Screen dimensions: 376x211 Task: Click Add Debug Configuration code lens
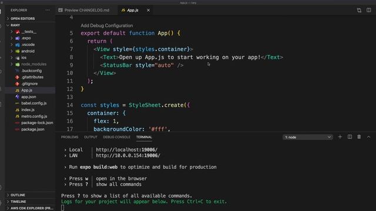107,25
